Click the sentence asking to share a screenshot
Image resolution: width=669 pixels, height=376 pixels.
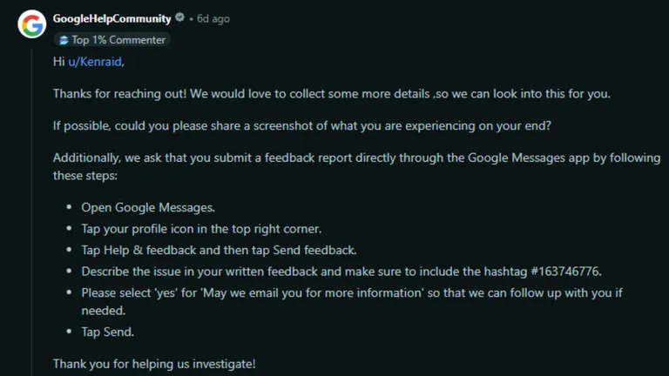(302, 125)
